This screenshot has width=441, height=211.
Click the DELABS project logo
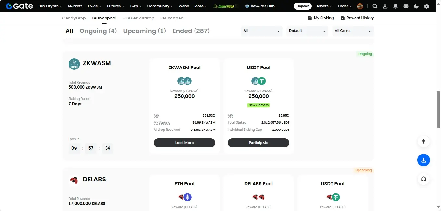point(74,180)
